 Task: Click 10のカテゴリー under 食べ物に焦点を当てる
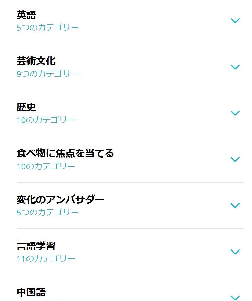coord(46,166)
